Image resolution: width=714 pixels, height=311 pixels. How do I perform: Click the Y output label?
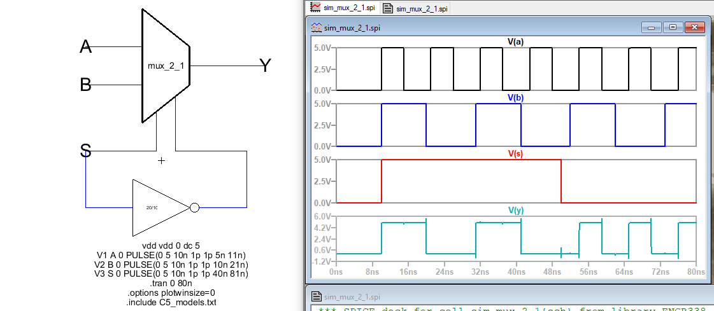[266, 65]
